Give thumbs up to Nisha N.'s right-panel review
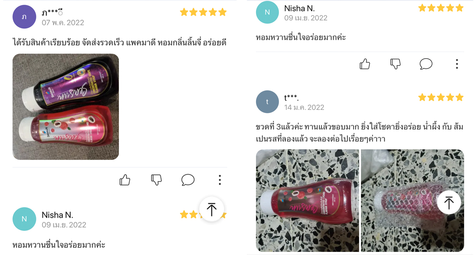The width and height of the screenshot is (474, 255). (x=365, y=64)
